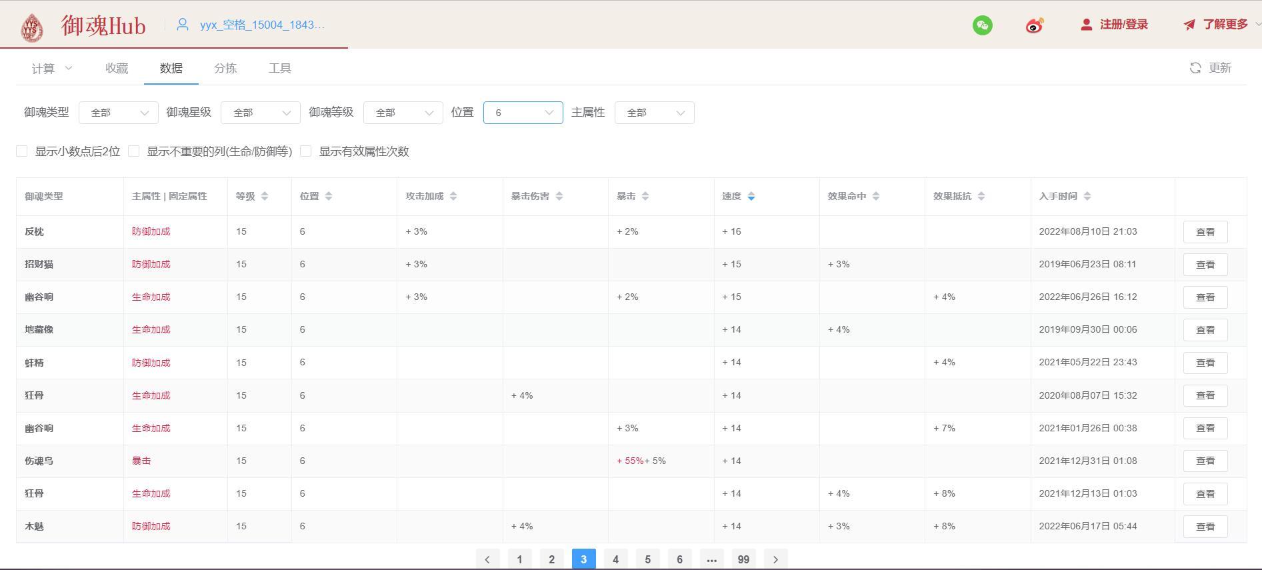
Task: Go to page 4
Action: pyautogui.click(x=615, y=559)
